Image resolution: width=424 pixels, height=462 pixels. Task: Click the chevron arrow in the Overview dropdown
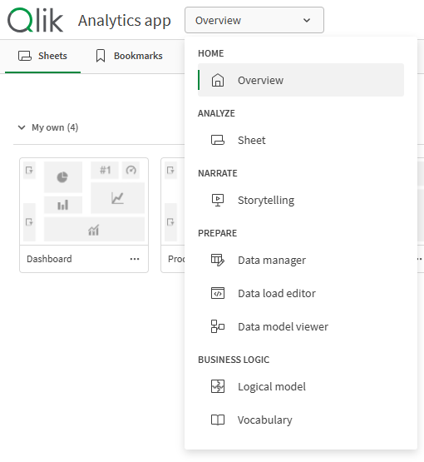[307, 20]
